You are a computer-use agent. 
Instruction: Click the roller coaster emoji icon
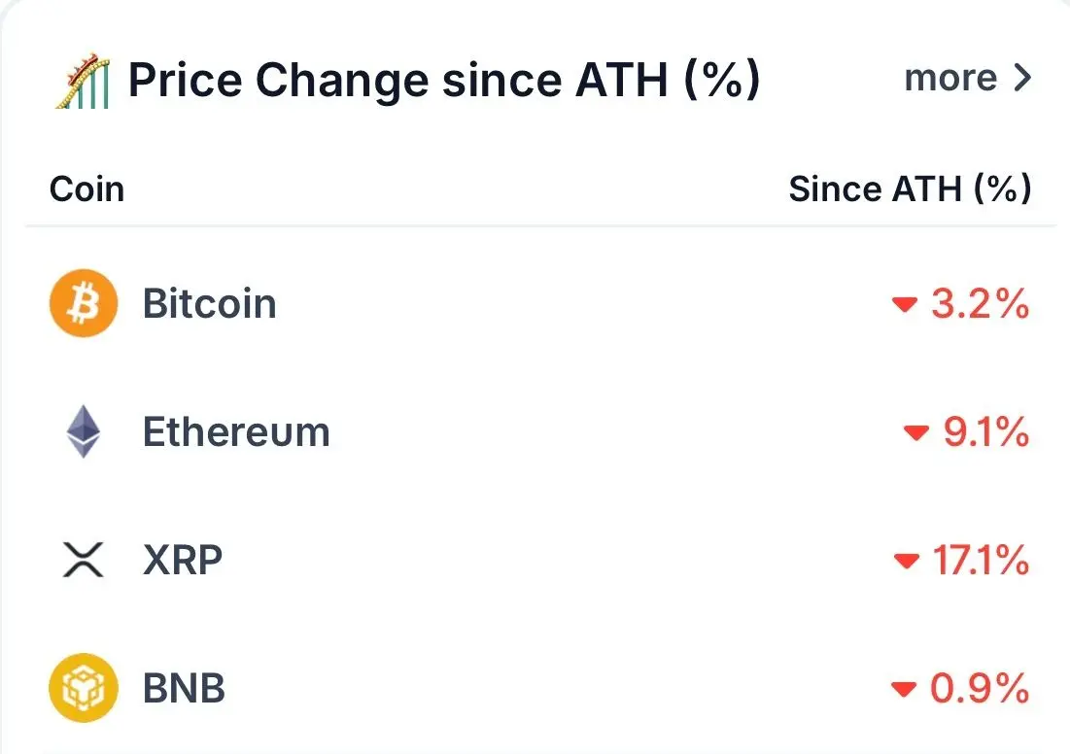pos(81,80)
